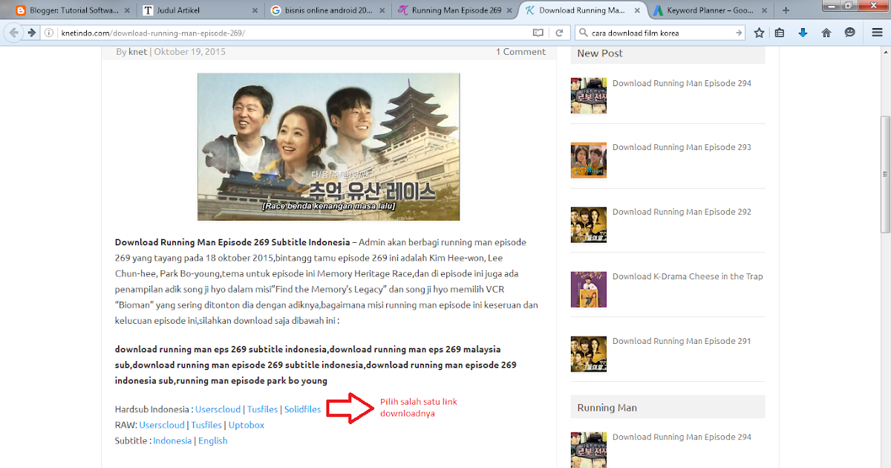This screenshot has height=468, width=891.
Task: Open the Solidfiles download link
Action: (x=303, y=409)
